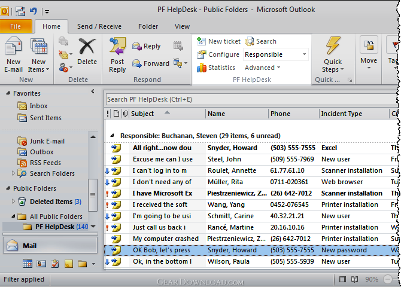Click the Search PF HelpDesk field

251,99
